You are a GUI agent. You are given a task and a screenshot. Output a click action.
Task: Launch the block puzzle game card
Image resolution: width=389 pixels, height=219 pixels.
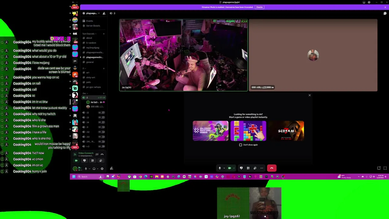point(248,131)
